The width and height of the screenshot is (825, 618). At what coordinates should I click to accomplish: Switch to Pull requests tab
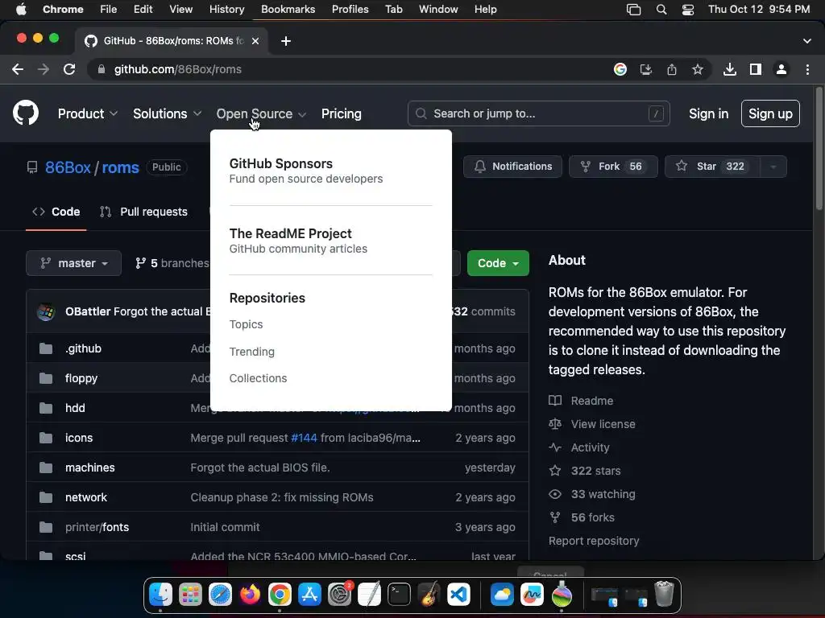point(143,212)
